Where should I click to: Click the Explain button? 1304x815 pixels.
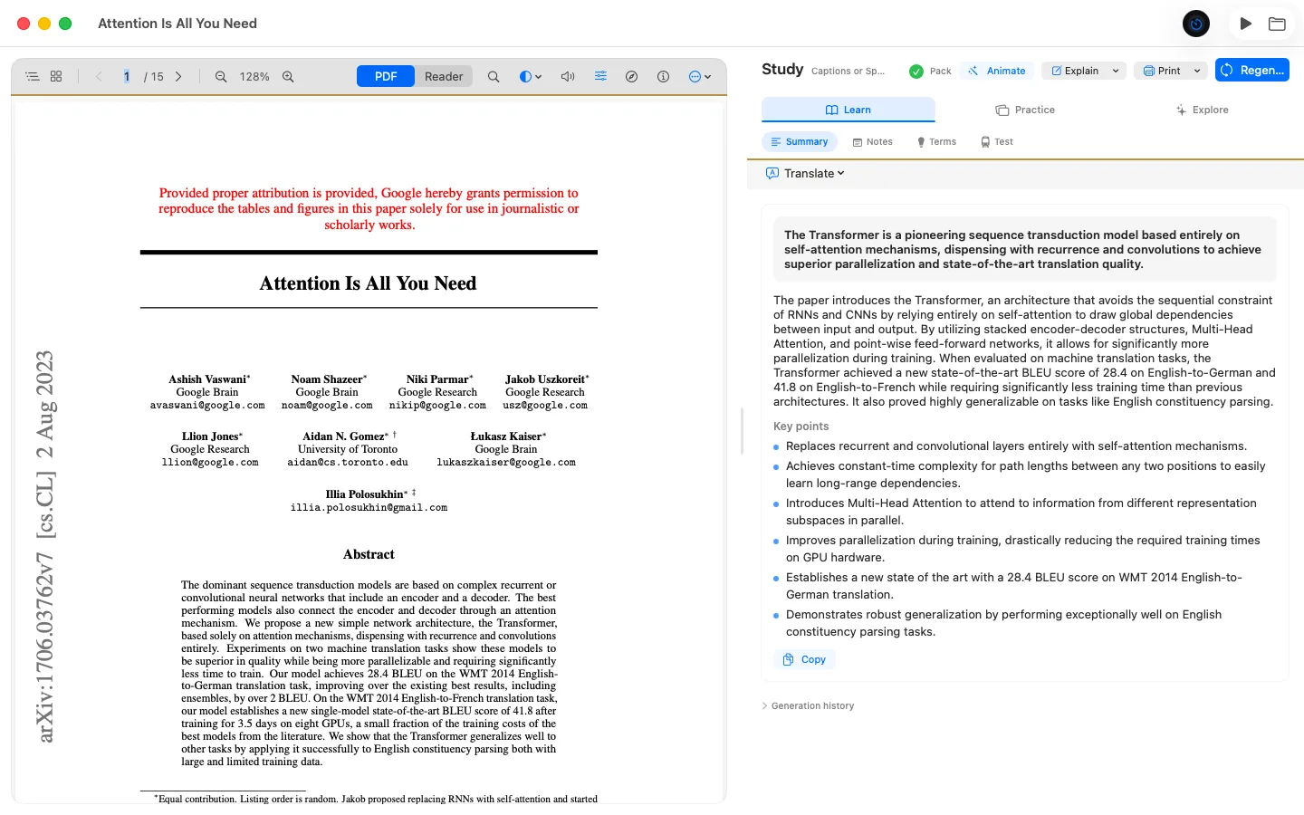[1076, 71]
